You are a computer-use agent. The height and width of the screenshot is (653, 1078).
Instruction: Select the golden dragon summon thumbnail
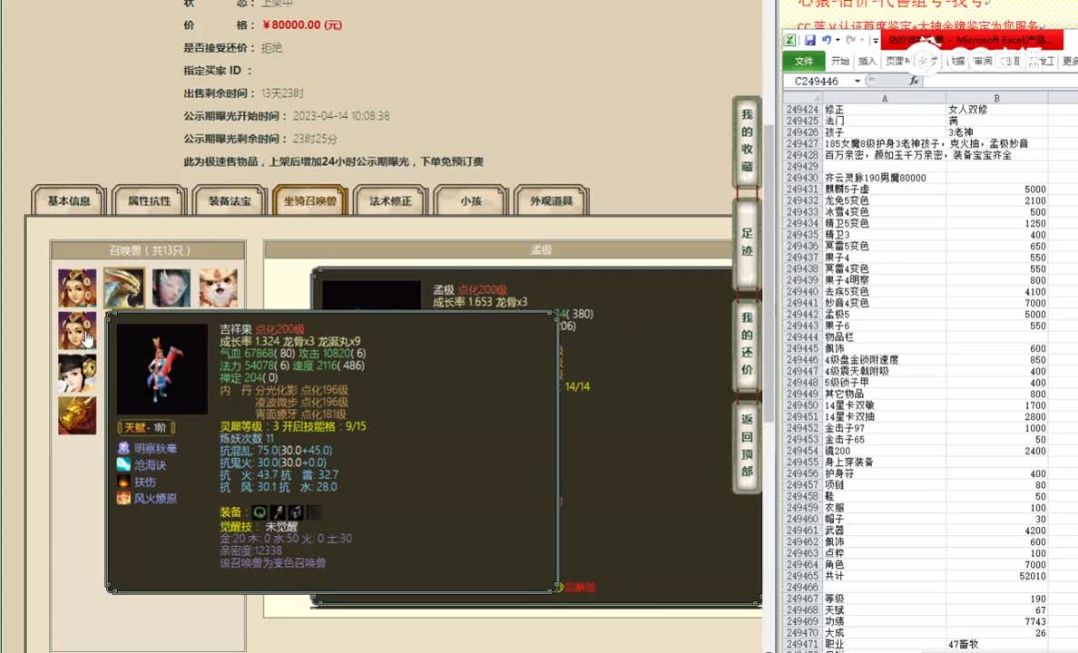coord(124,288)
